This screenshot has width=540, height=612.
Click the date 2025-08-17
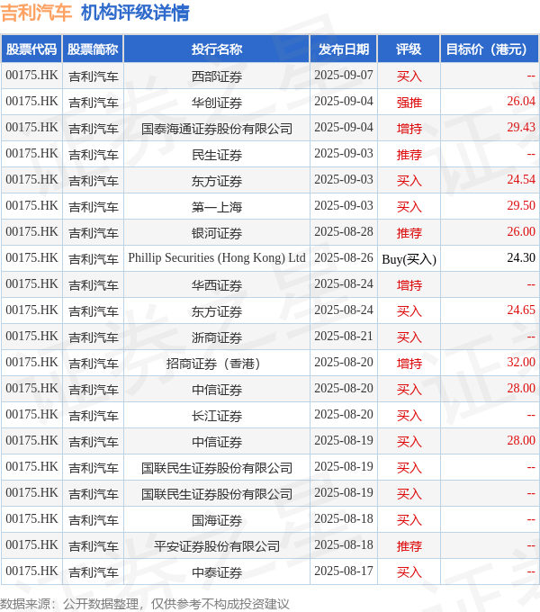344,571
